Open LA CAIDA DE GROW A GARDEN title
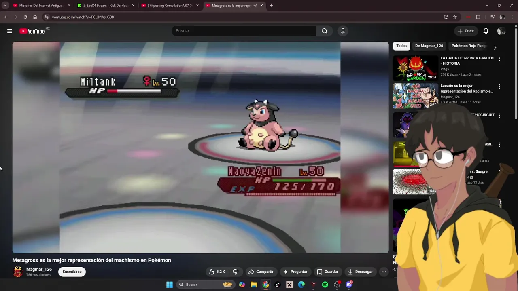The height and width of the screenshot is (291, 518). (x=467, y=61)
